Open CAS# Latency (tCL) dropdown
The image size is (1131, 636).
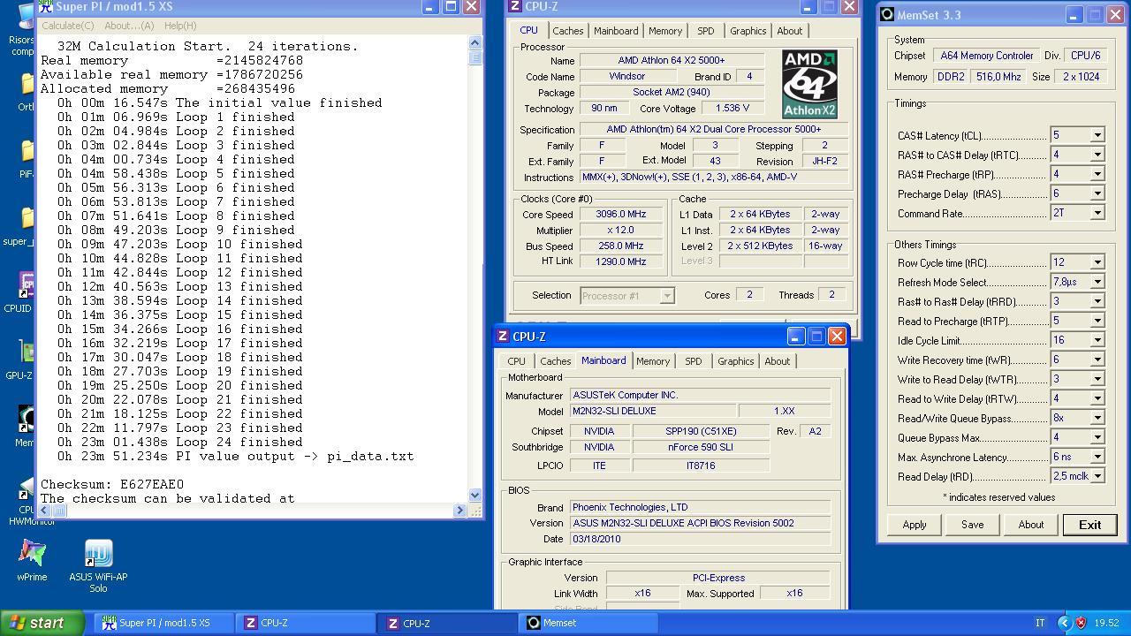point(1097,136)
